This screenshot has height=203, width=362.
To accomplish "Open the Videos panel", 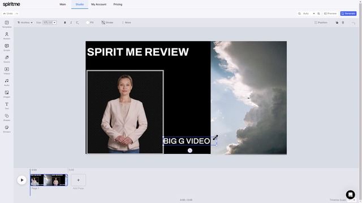I will [x=7, y=70].
